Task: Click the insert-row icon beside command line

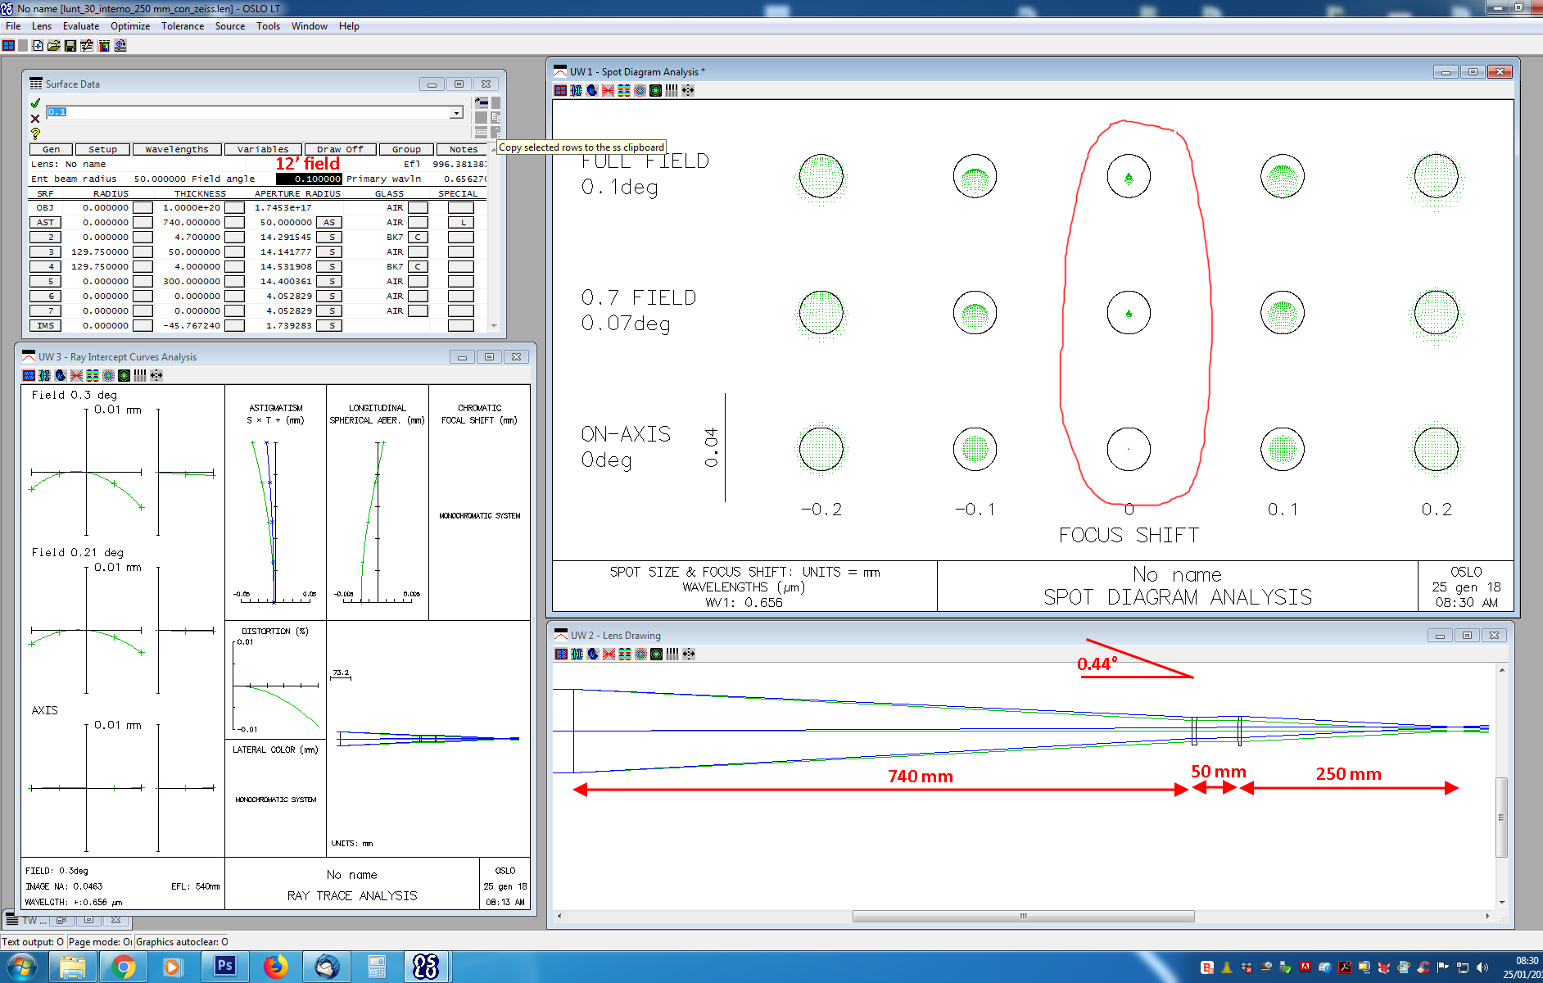Action: click(x=482, y=103)
